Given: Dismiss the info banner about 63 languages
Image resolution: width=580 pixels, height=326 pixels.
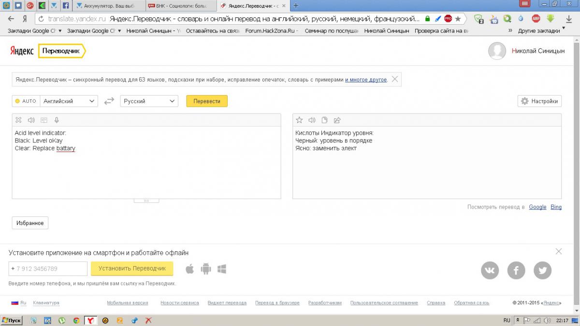Looking at the screenshot, I should pos(395,79).
